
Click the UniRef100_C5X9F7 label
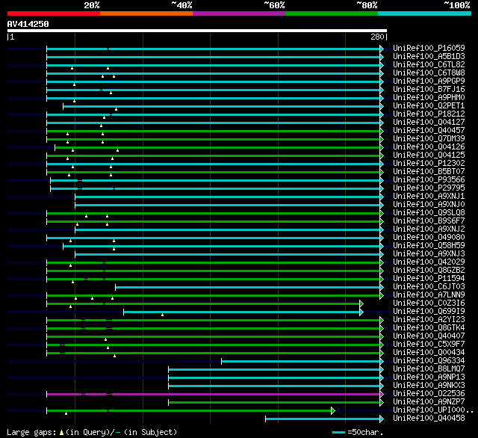pos(429,345)
